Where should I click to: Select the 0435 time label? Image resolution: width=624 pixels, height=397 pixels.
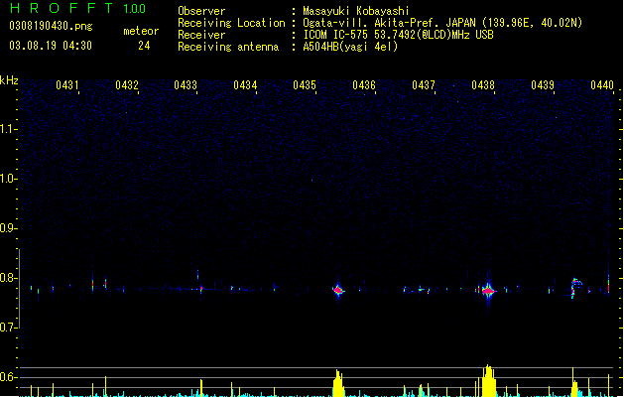coord(305,85)
